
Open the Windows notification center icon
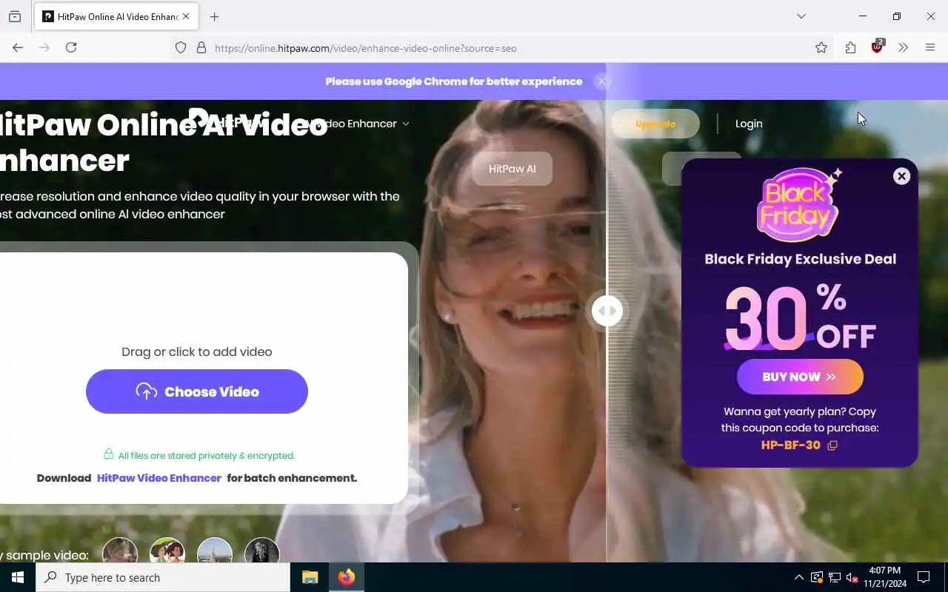pos(924,577)
